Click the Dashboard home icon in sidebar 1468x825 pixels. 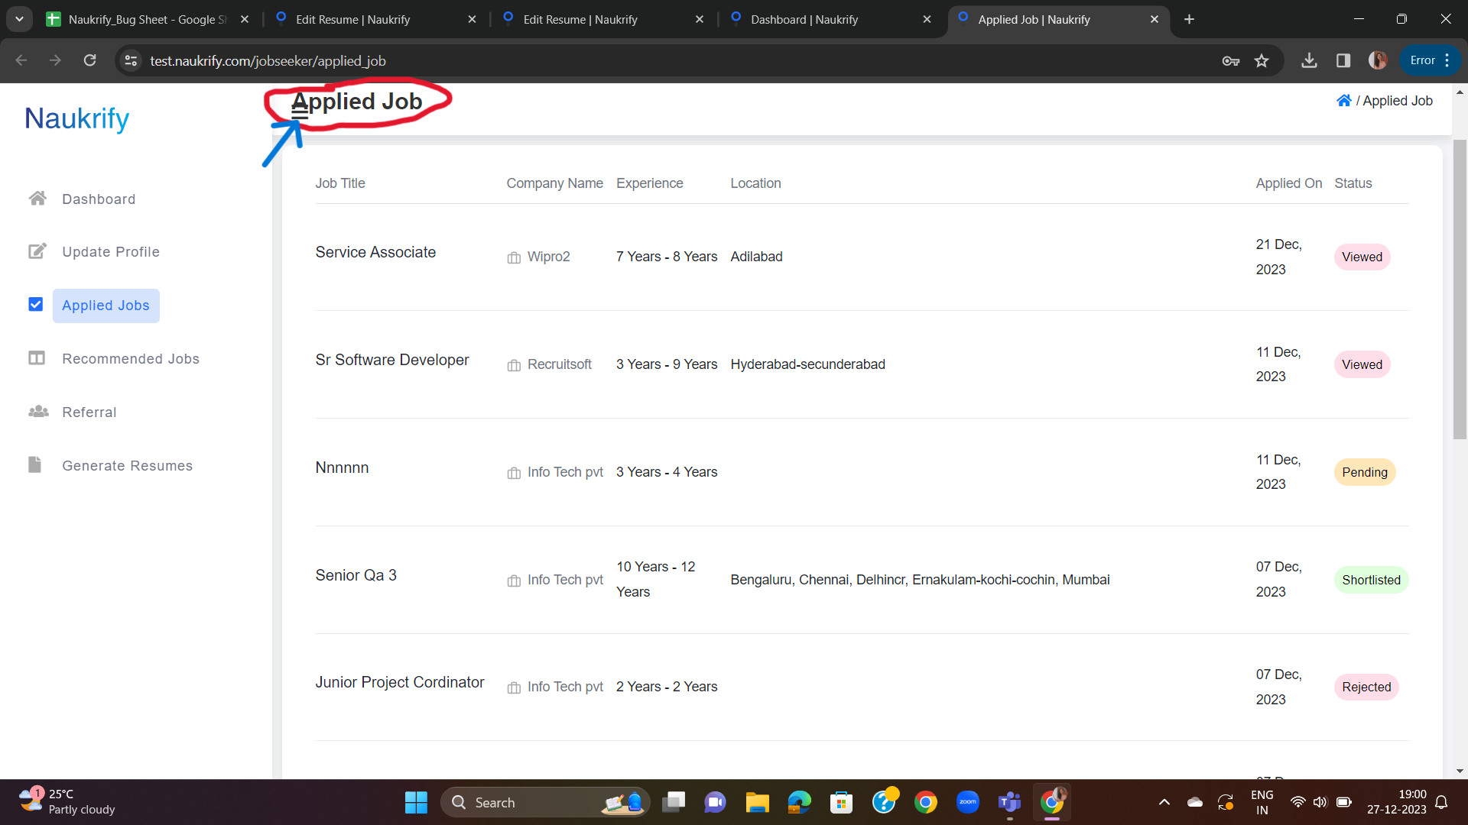point(37,199)
